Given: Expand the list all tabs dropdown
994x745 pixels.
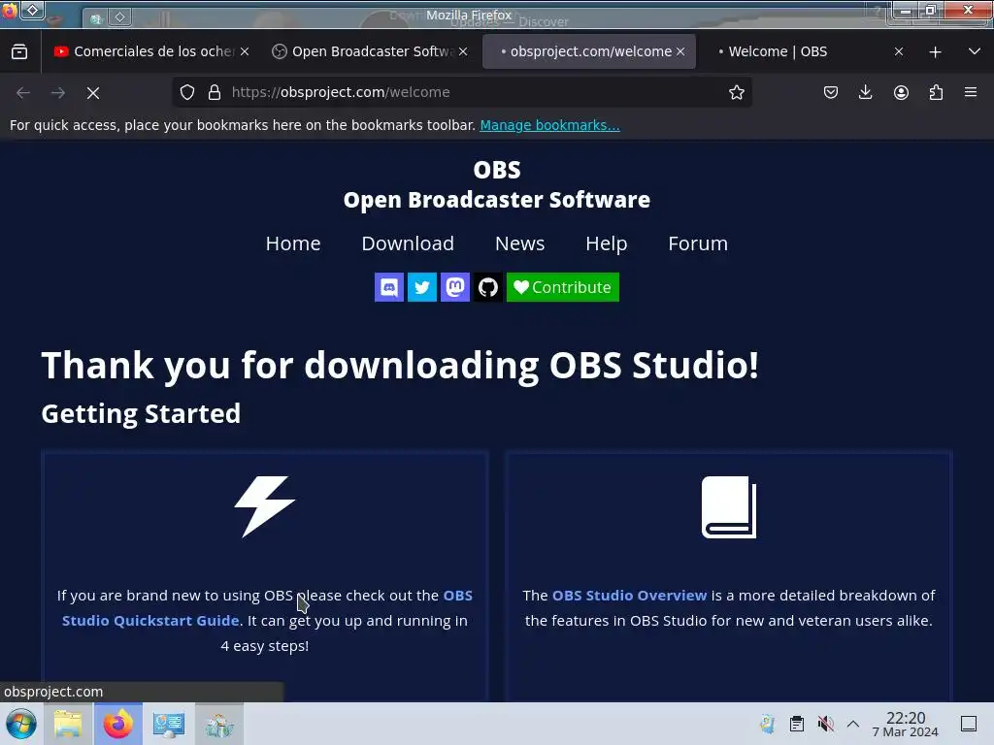Looking at the screenshot, I should [x=975, y=51].
